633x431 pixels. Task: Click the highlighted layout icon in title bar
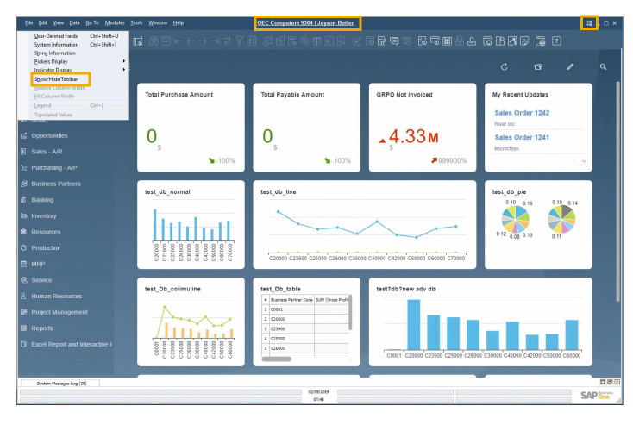(x=589, y=22)
